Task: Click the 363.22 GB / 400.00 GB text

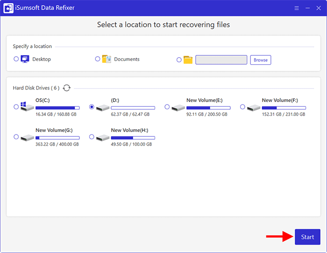Action: (57, 144)
